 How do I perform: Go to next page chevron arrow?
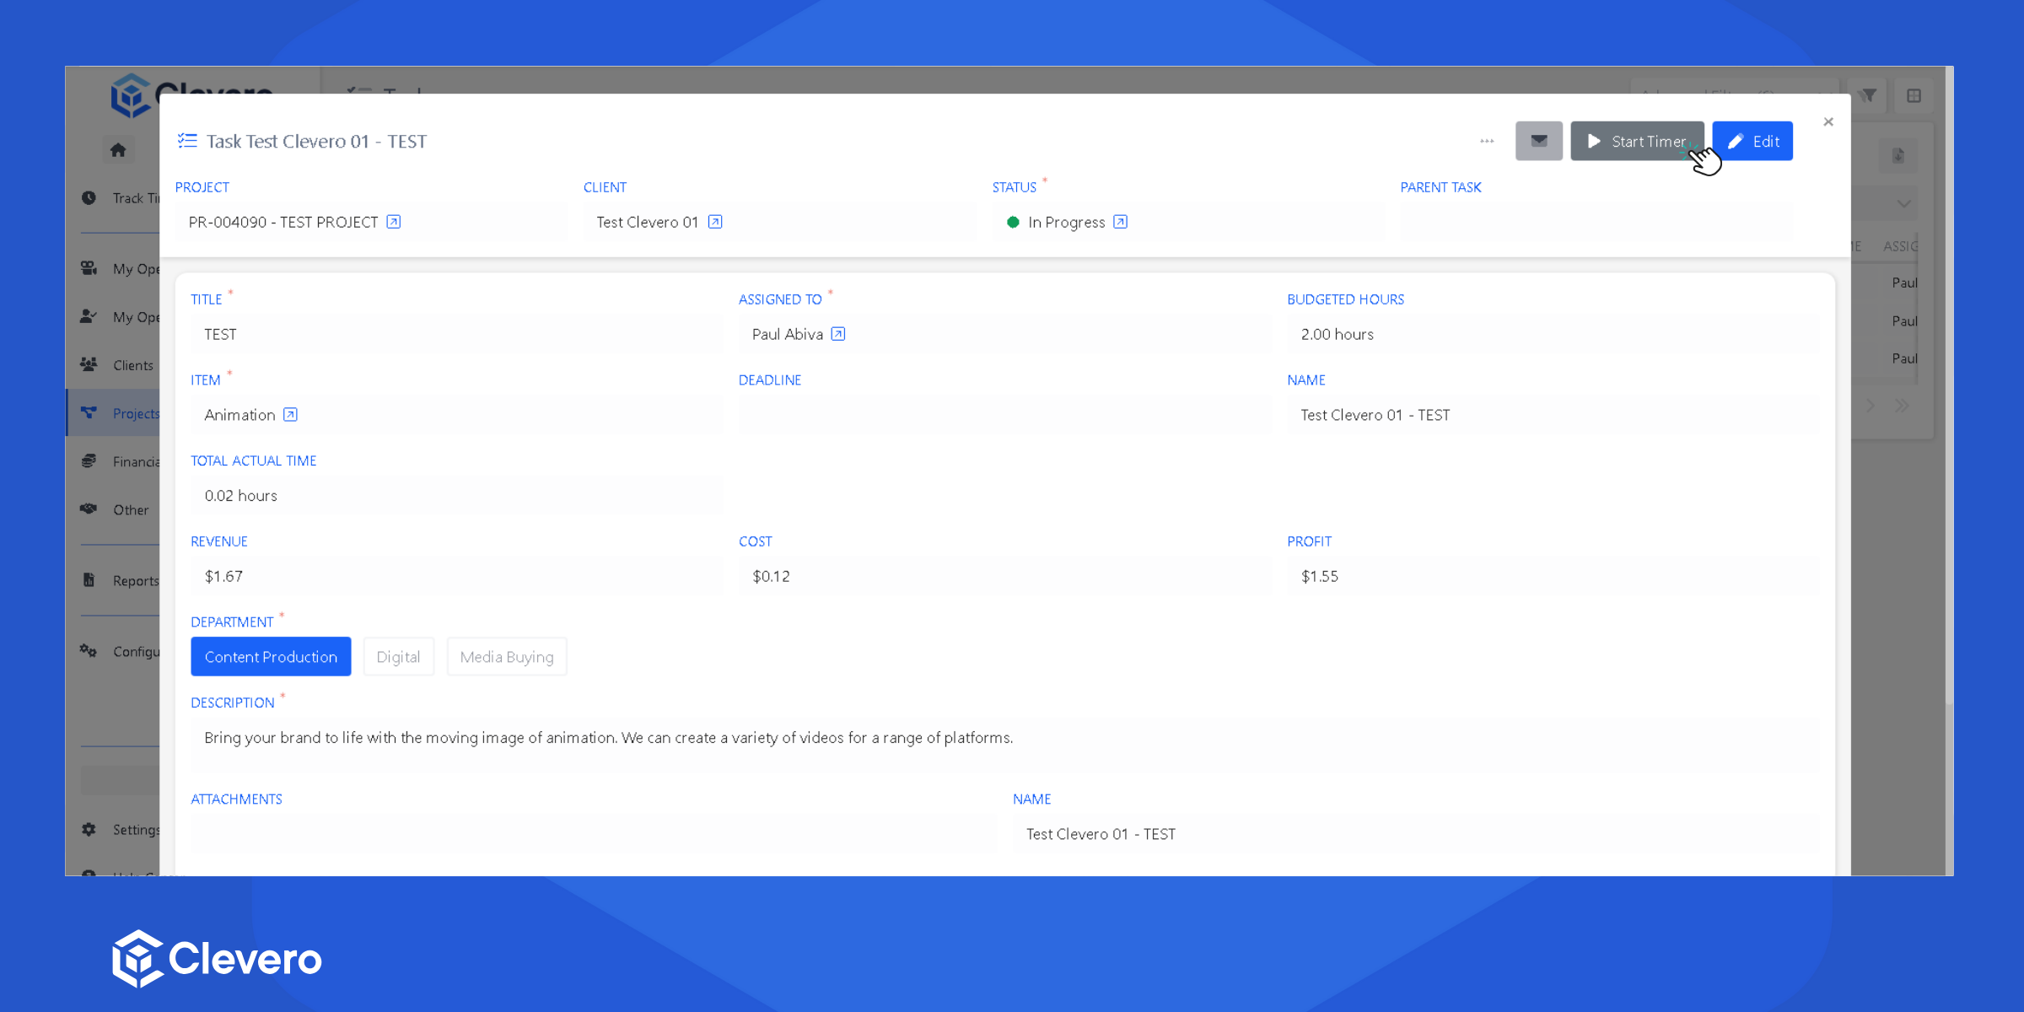click(x=1871, y=406)
